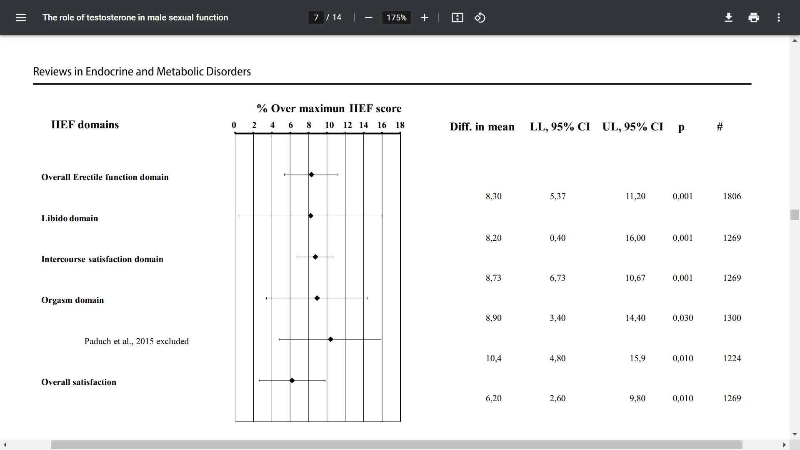The height and width of the screenshot is (450, 800).
Task: Click the value 5,37 in the LL column
Action: (x=557, y=196)
